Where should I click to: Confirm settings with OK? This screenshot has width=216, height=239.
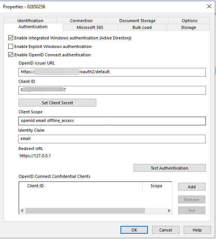tap(134, 230)
